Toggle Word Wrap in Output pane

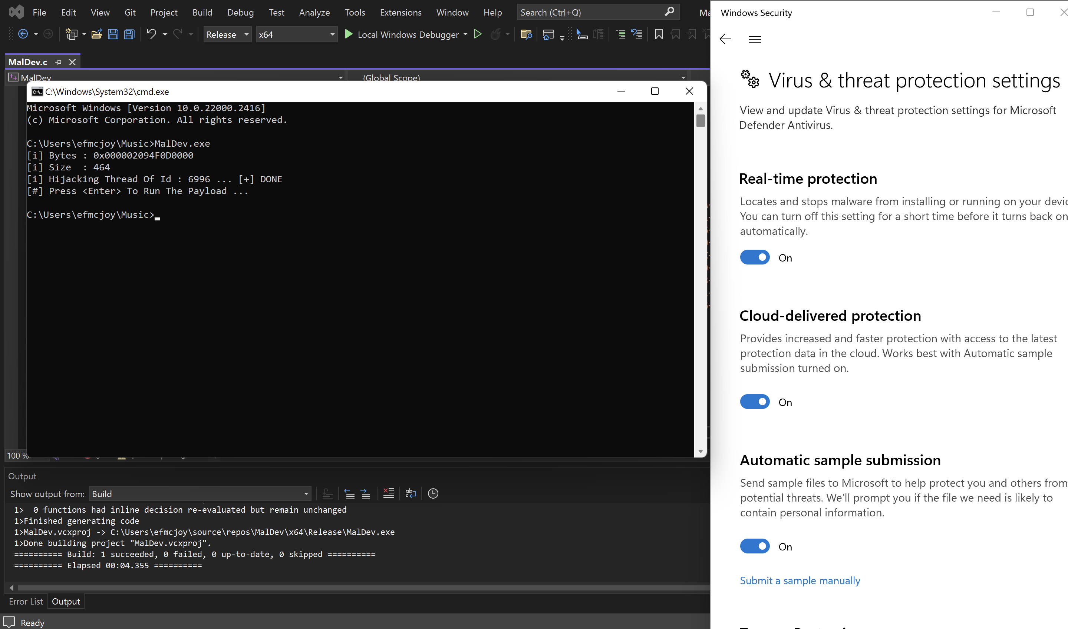411,493
